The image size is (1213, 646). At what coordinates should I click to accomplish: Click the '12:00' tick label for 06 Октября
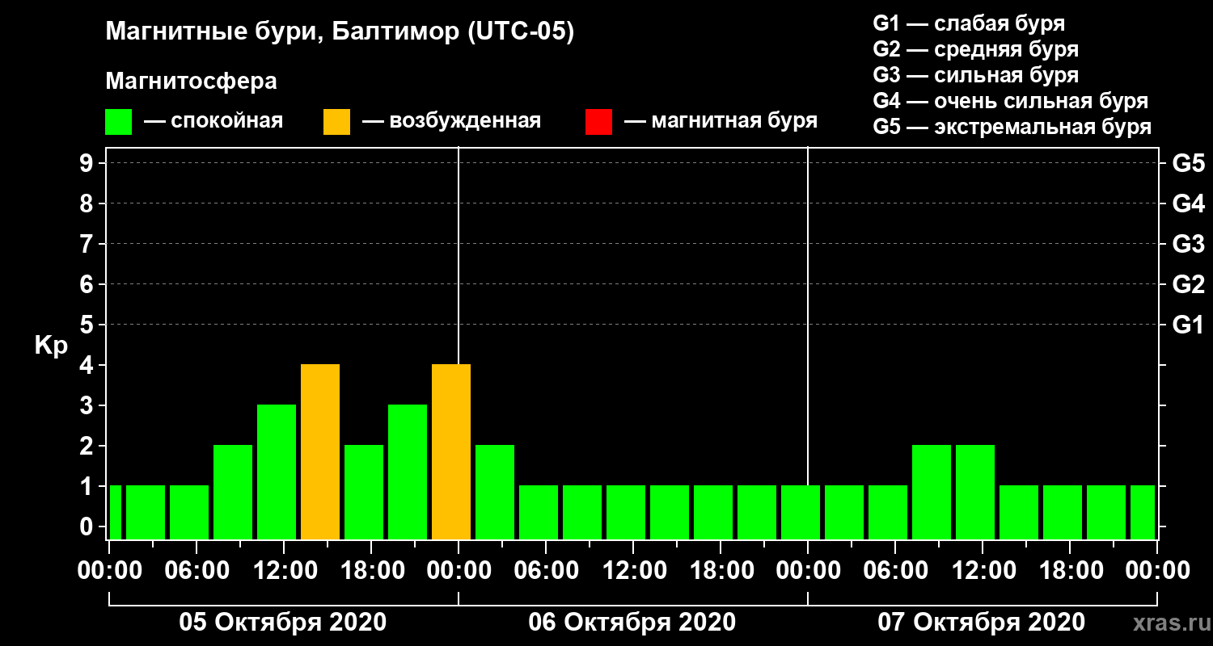(633, 570)
